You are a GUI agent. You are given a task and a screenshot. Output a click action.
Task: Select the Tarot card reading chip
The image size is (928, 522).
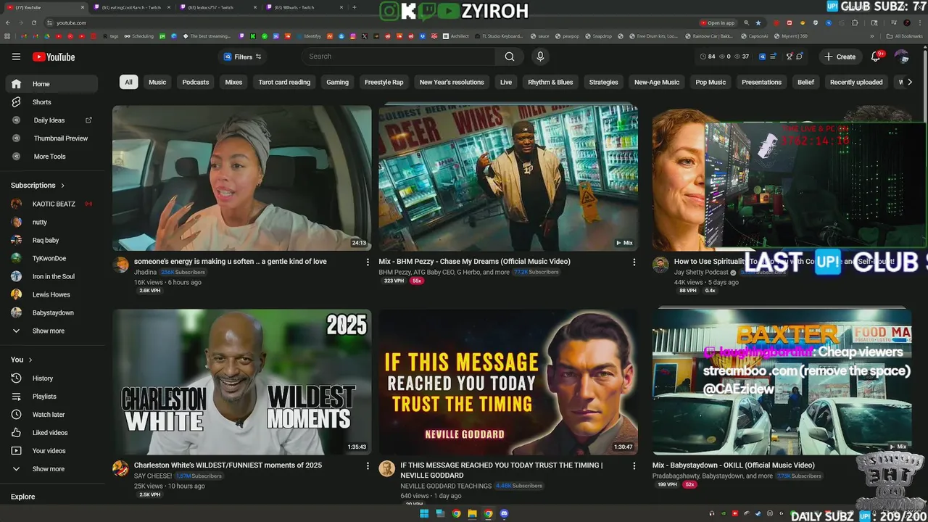(x=284, y=82)
